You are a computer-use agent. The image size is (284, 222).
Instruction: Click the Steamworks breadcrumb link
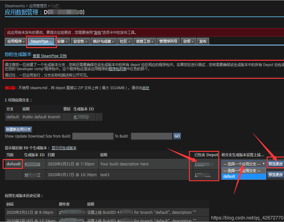15,6
